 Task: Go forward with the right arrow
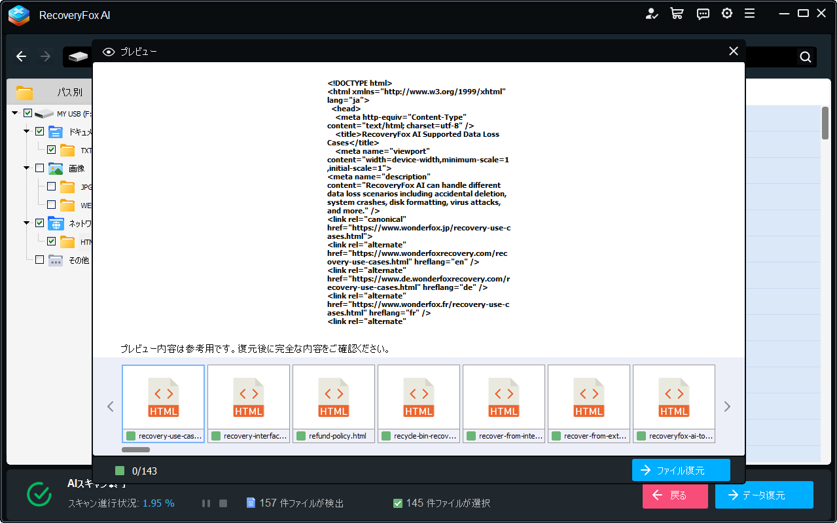pyautogui.click(x=45, y=56)
